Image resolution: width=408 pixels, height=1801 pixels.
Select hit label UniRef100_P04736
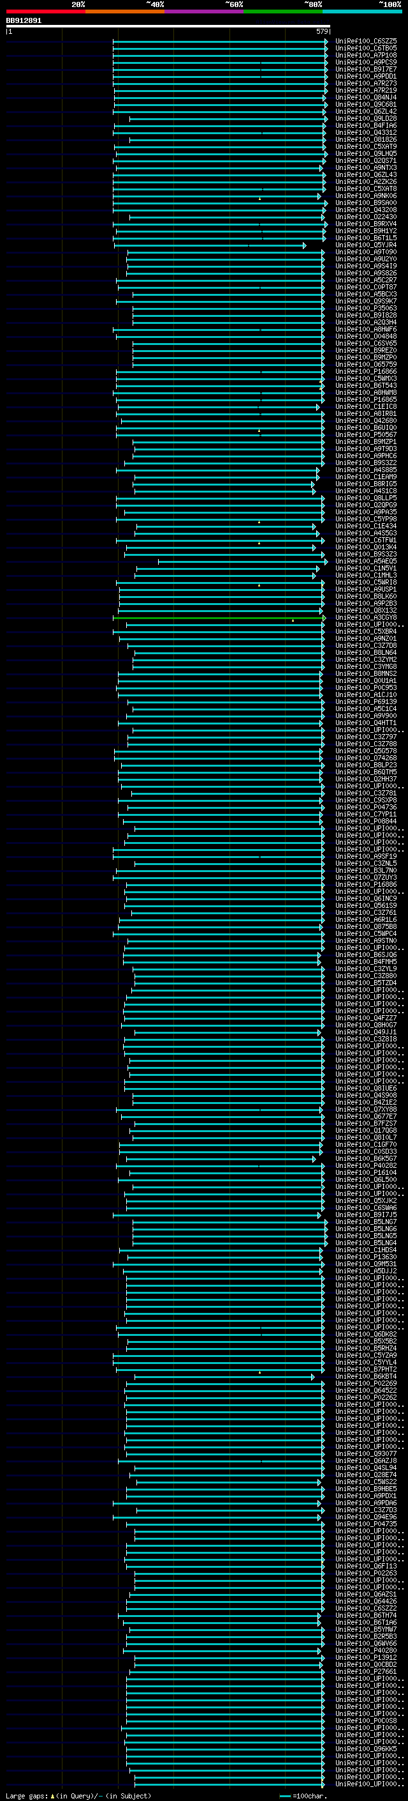click(366, 807)
